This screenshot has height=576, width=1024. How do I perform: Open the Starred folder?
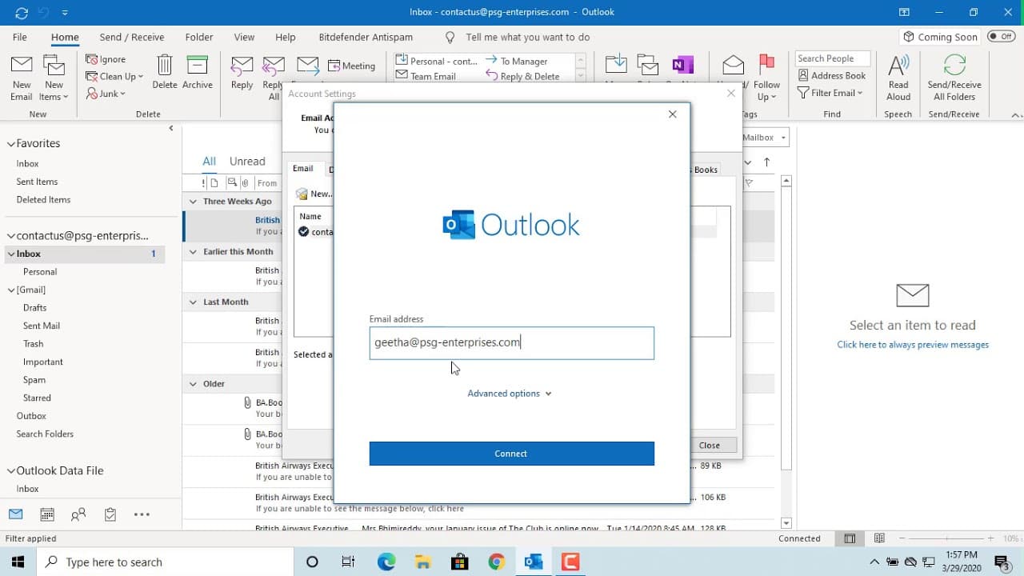point(37,398)
